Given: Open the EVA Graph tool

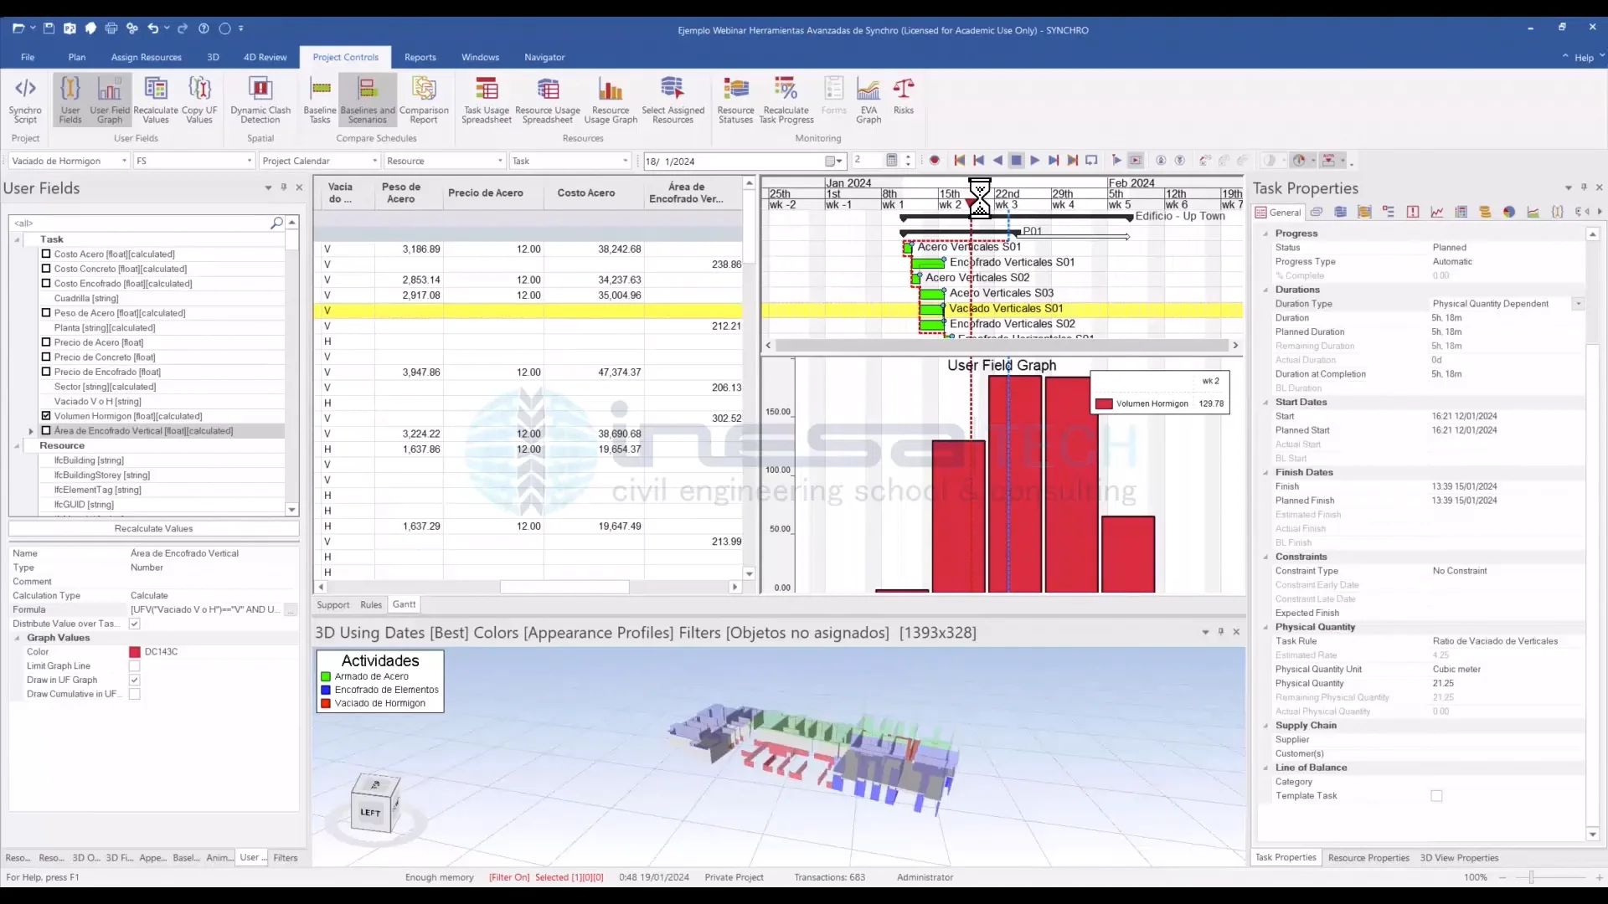Looking at the screenshot, I should point(869,99).
